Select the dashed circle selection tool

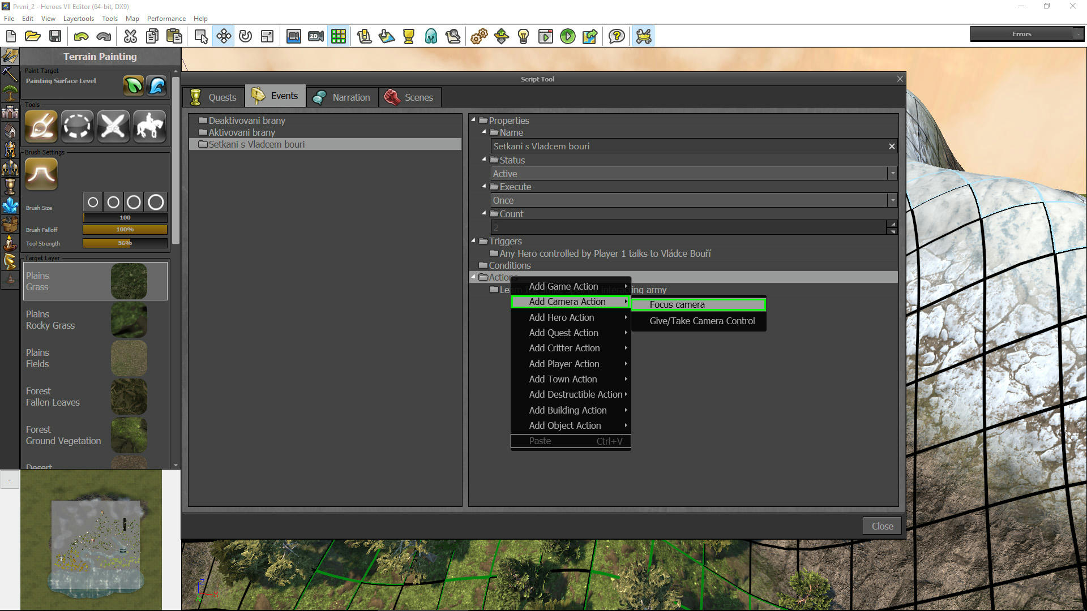[77, 126]
